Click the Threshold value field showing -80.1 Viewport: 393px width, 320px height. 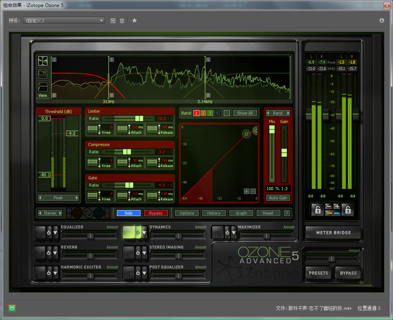point(44,175)
